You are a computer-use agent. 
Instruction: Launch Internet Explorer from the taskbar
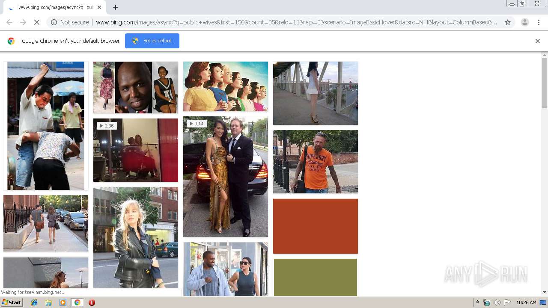[34, 302]
